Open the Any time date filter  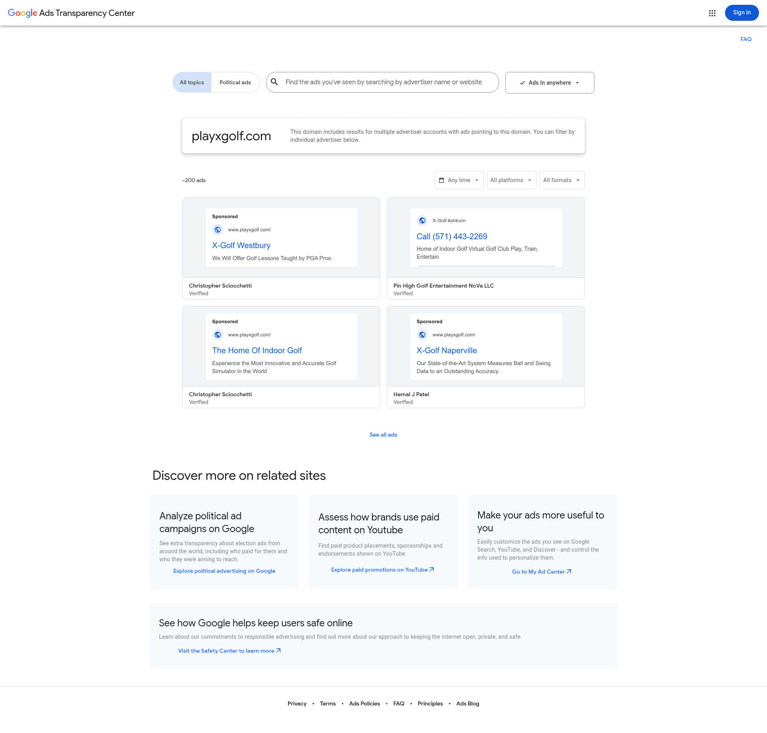tap(459, 180)
